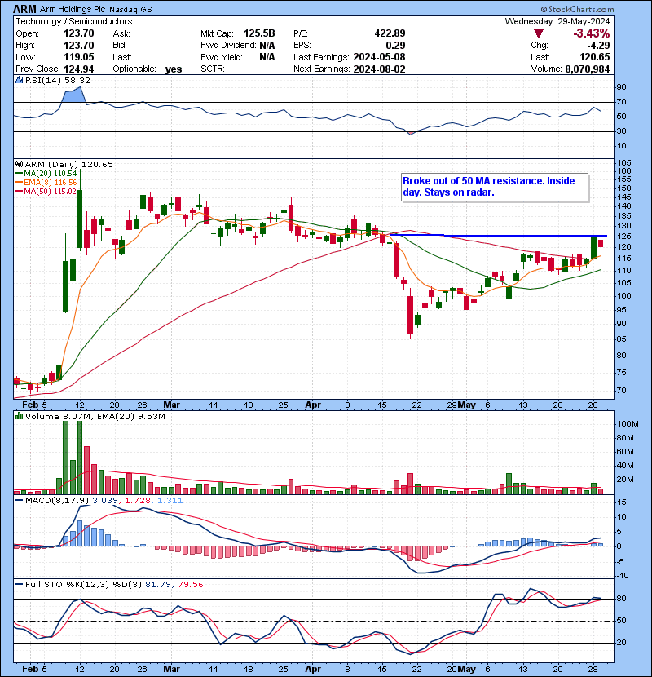Click the candlestick icon next to ARM (Daily)
The image size is (652, 677).
(x=19, y=164)
